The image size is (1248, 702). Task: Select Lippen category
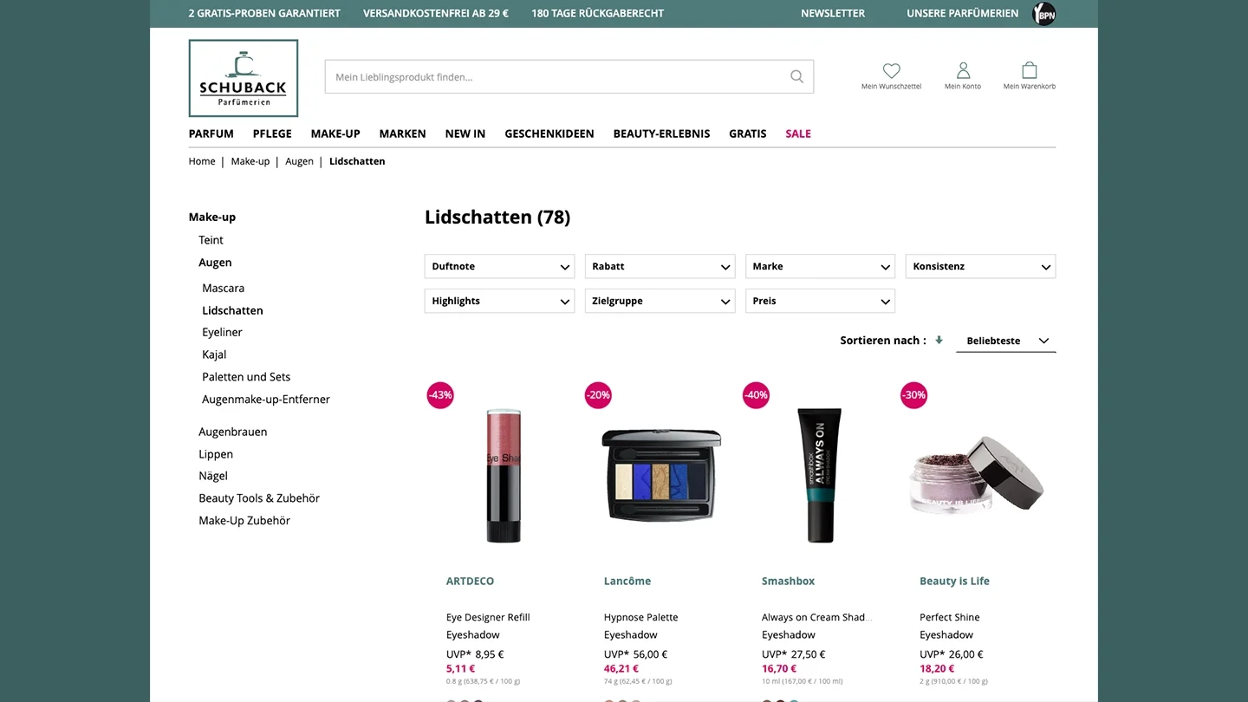pos(216,454)
